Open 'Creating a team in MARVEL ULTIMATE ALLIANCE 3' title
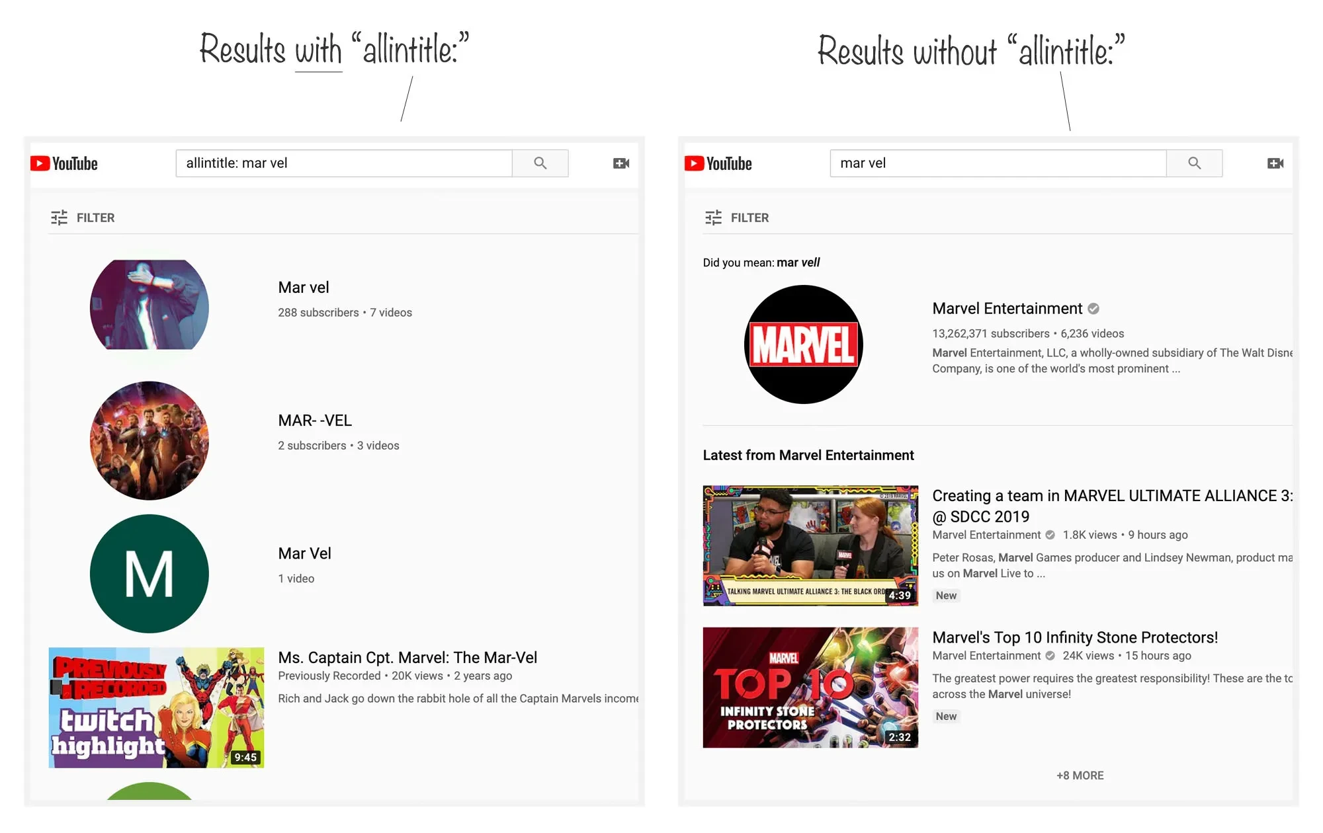1323x833 pixels. (1112, 506)
